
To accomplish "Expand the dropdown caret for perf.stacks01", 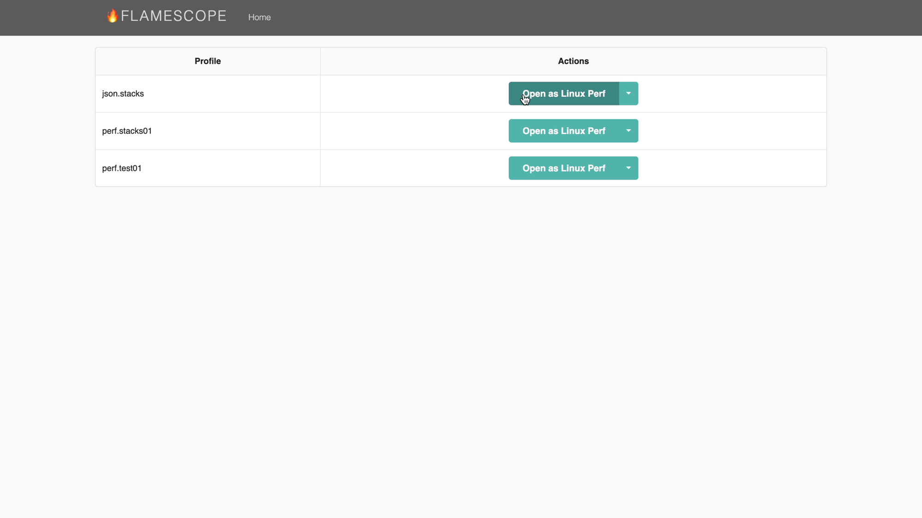I will click(x=628, y=131).
